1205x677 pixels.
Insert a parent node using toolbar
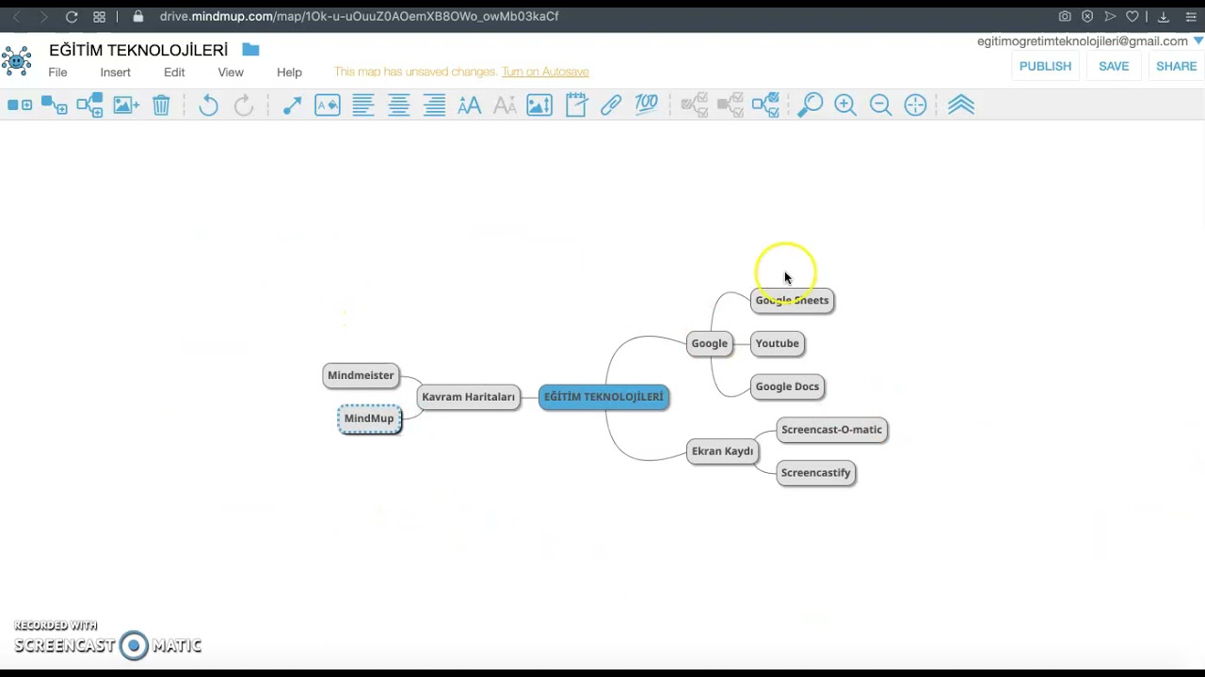pyautogui.click(x=89, y=105)
